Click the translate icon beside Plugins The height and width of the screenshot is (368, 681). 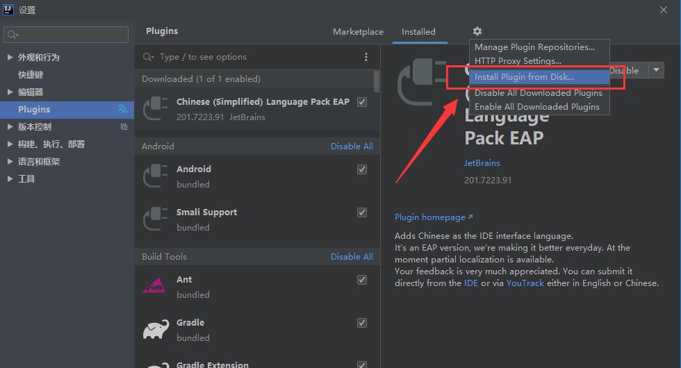coord(123,109)
